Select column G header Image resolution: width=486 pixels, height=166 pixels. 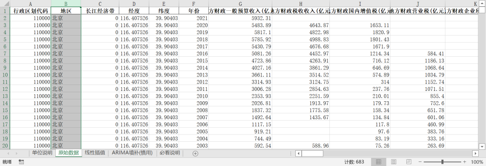pos(240,4)
